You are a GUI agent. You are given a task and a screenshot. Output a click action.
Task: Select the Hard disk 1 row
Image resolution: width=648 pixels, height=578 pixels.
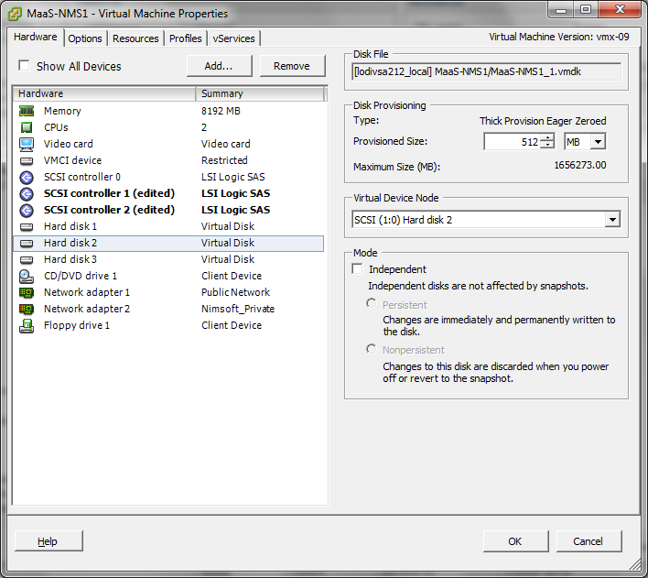tap(168, 227)
